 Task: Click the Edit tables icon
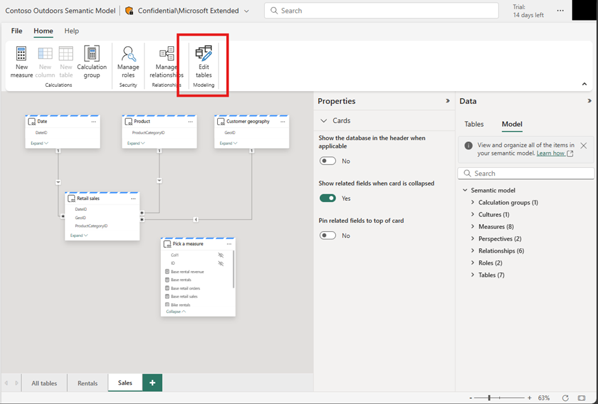tap(203, 53)
